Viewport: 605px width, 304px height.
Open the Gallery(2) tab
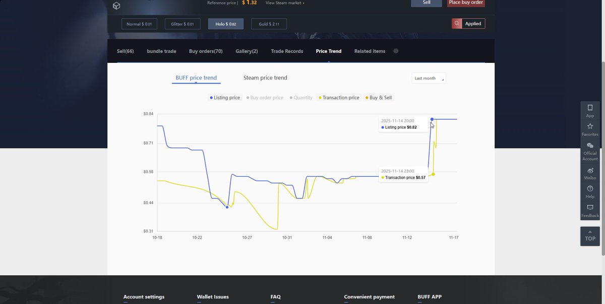pyautogui.click(x=247, y=51)
